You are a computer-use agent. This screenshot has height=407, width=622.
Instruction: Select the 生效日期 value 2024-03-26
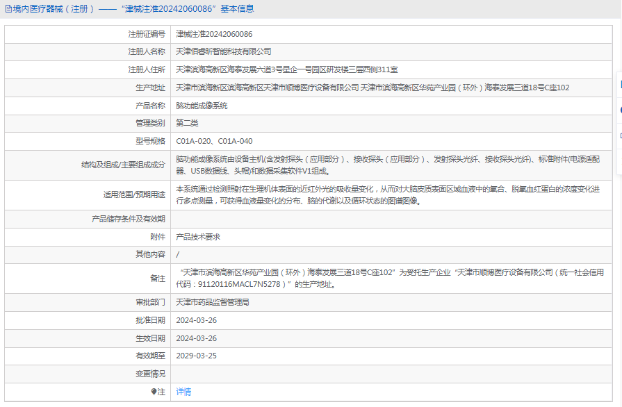[x=197, y=338]
